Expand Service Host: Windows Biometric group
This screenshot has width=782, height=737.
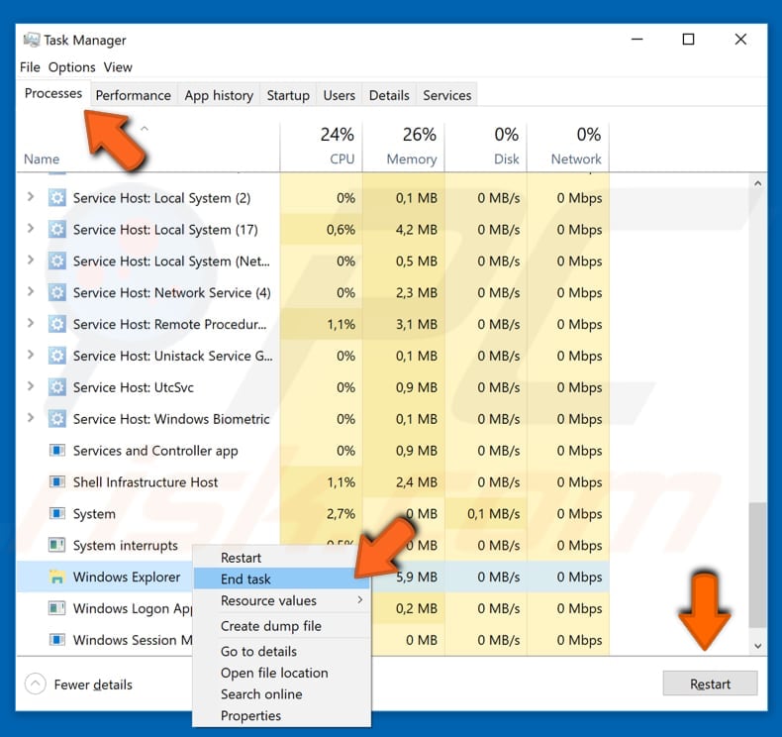31,418
